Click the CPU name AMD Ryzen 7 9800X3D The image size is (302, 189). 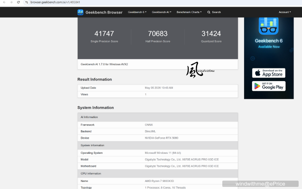coord(159,181)
